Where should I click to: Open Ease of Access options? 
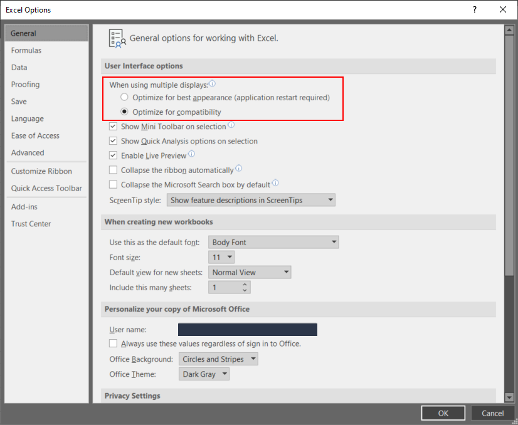46,136
